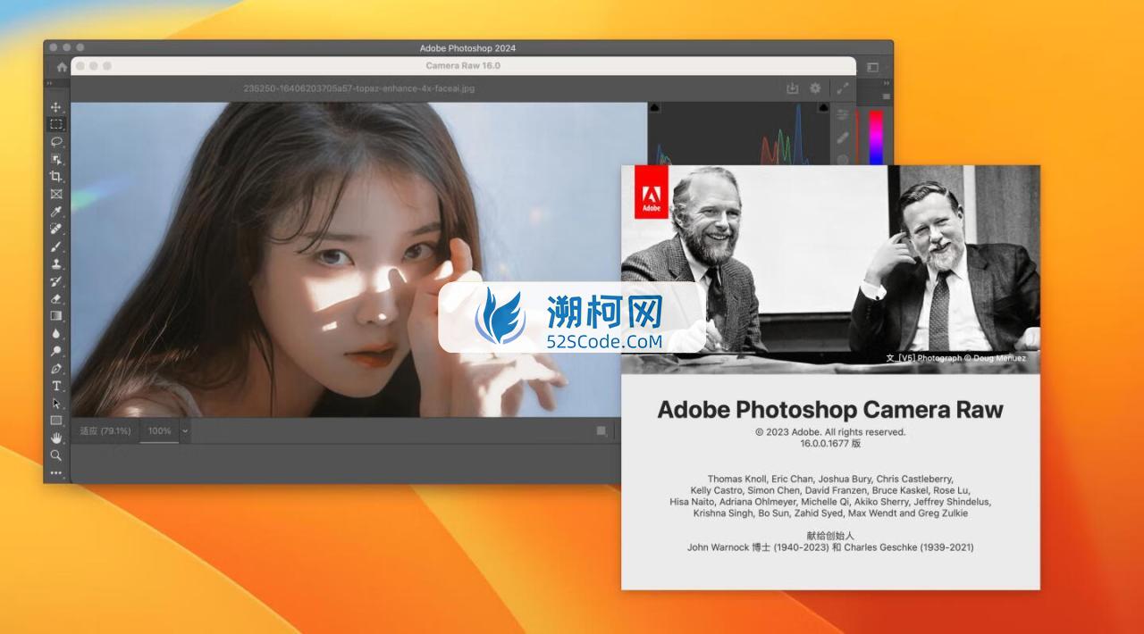Collapse the right panel double-arrow
Screen dimensions: 1144x634
pyautogui.click(x=886, y=84)
